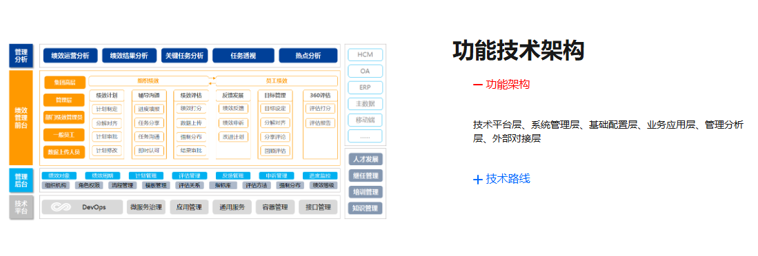
Task: Click the 任务分享 item
Action: point(149,123)
